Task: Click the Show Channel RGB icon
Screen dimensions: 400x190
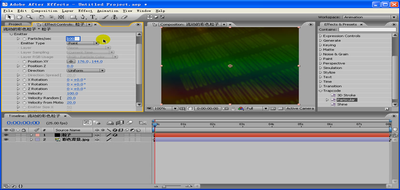Action: pos(241,109)
